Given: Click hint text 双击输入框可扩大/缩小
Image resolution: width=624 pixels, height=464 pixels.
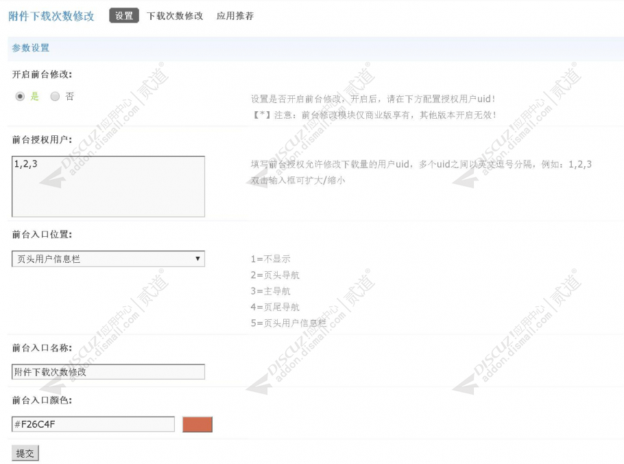Looking at the screenshot, I should click(x=298, y=181).
